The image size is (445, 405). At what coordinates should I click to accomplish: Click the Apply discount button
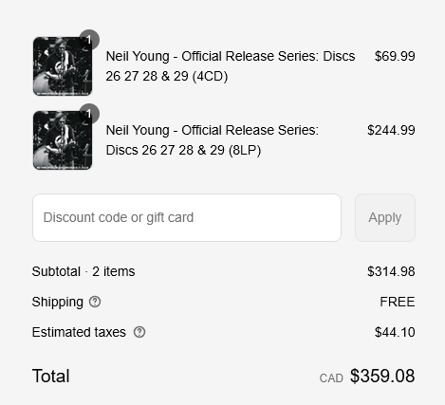pos(385,217)
